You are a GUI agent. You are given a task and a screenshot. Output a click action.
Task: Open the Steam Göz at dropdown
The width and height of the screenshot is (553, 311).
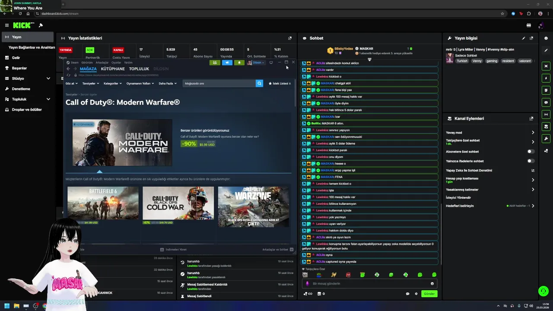pyautogui.click(x=72, y=83)
